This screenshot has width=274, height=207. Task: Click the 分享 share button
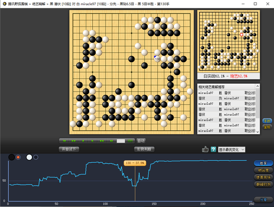tap(264, 200)
